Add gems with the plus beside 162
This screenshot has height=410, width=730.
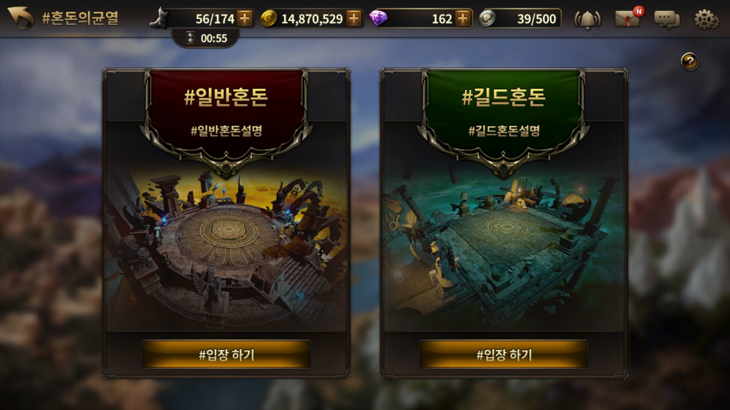[x=463, y=18]
